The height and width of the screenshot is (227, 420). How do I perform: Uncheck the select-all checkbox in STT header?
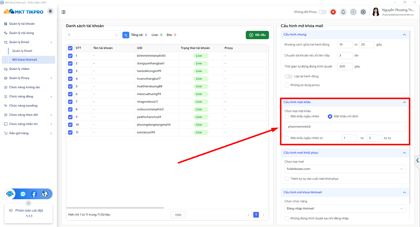coord(70,48)
